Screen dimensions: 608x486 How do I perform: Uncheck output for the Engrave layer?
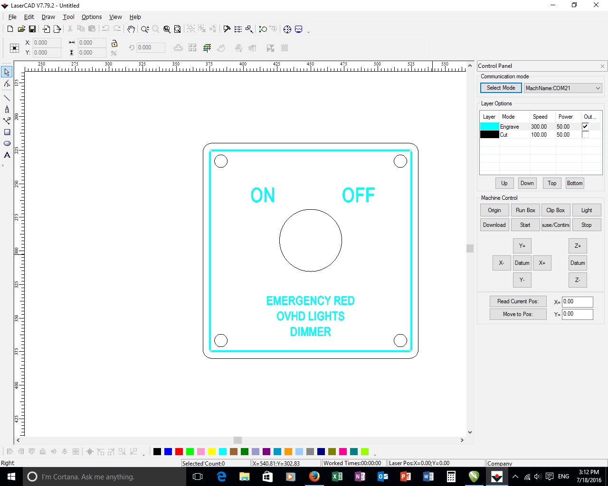(585, 127)
